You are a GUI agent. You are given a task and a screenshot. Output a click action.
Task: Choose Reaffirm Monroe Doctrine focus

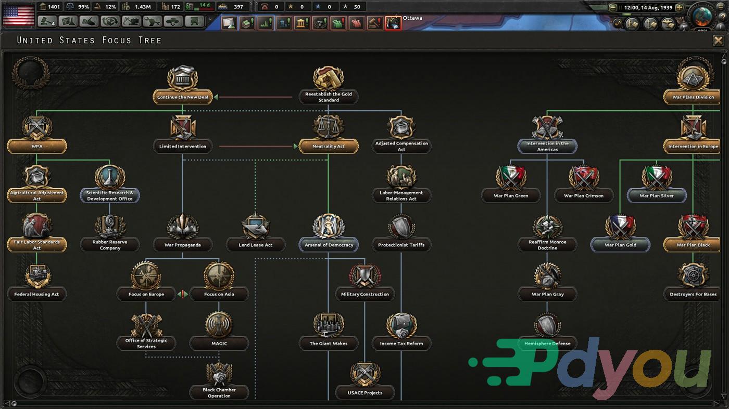click(x=547, y=233)
